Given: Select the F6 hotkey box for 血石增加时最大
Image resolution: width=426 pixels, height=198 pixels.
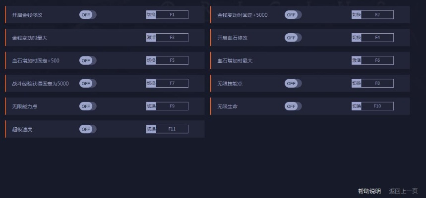Looking at the screenshot, I should (x=377, y=60).
